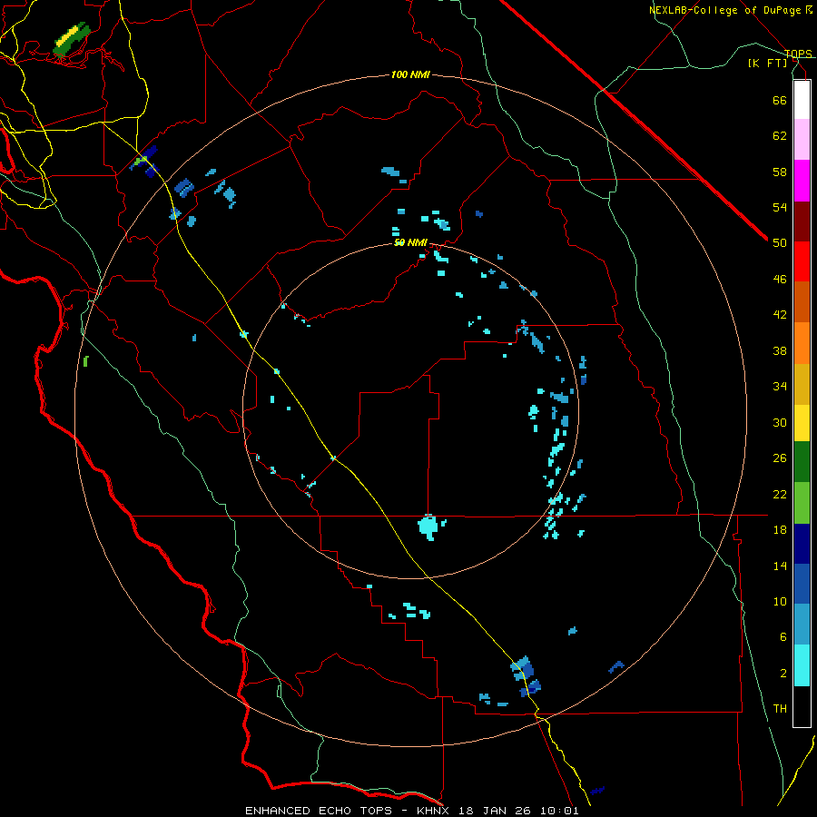Click the 34 scale value
Viewport: 817px width, 817px height.
tap(780, 387)
